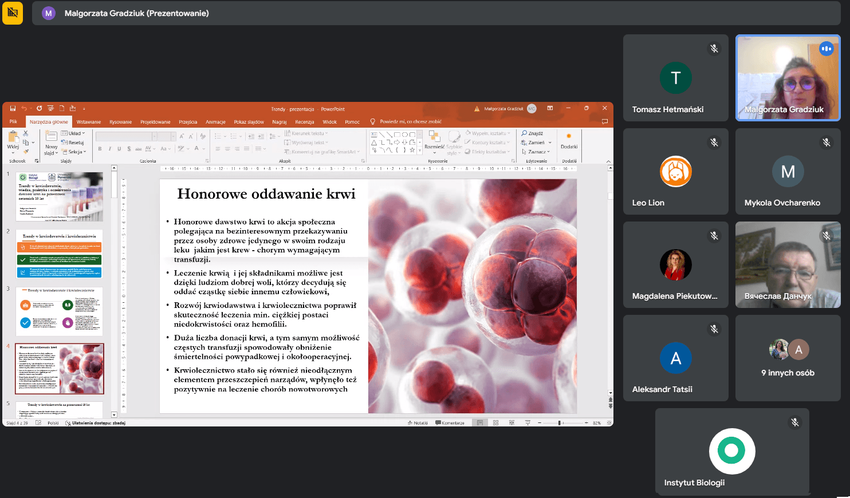Click the Undo arrow in quick access toolbar
Image resolution: width=850 pixels, height=498 pixels.
(24, 108)
